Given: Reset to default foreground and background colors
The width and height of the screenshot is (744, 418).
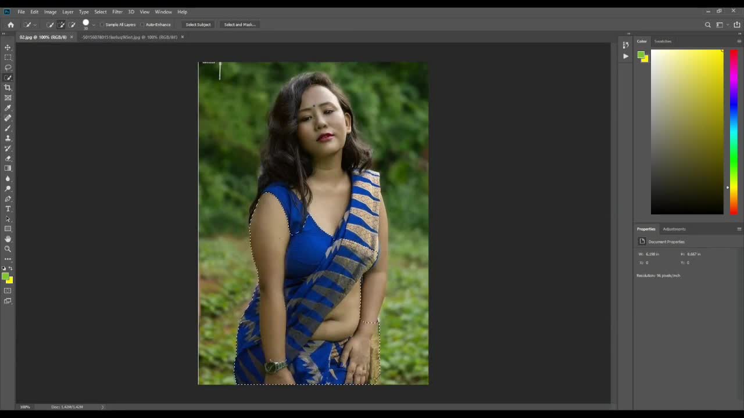Looking at the screenshot, I should [4, 268].
